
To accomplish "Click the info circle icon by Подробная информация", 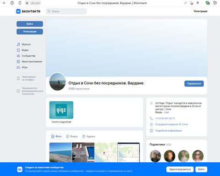I will 151,131.
